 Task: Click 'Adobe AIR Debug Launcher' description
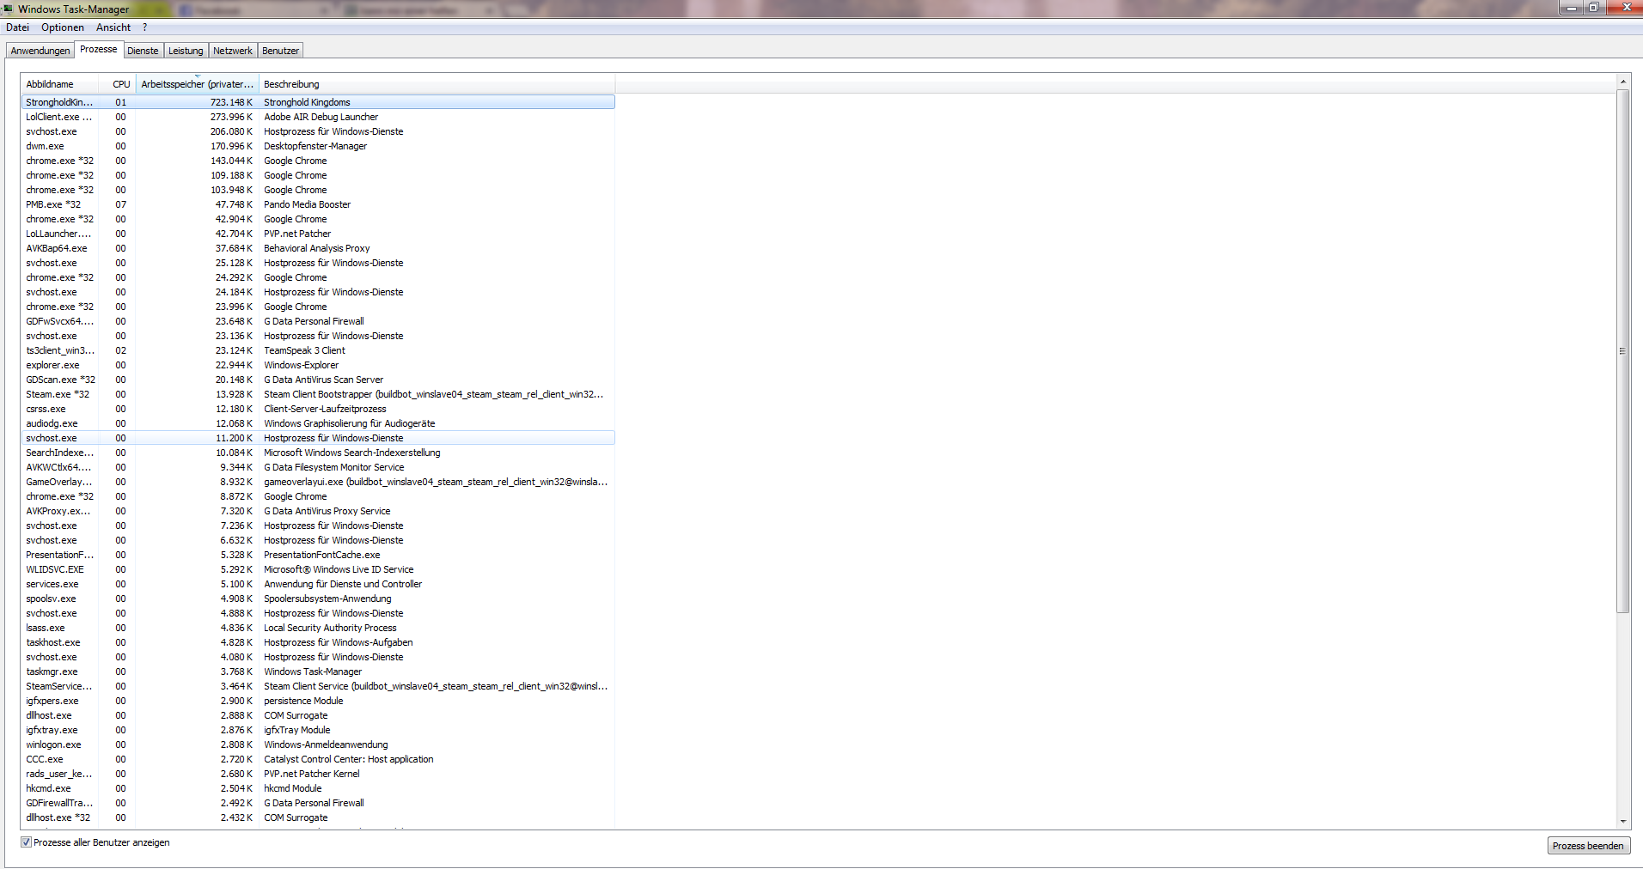click(x=321, y=117)
